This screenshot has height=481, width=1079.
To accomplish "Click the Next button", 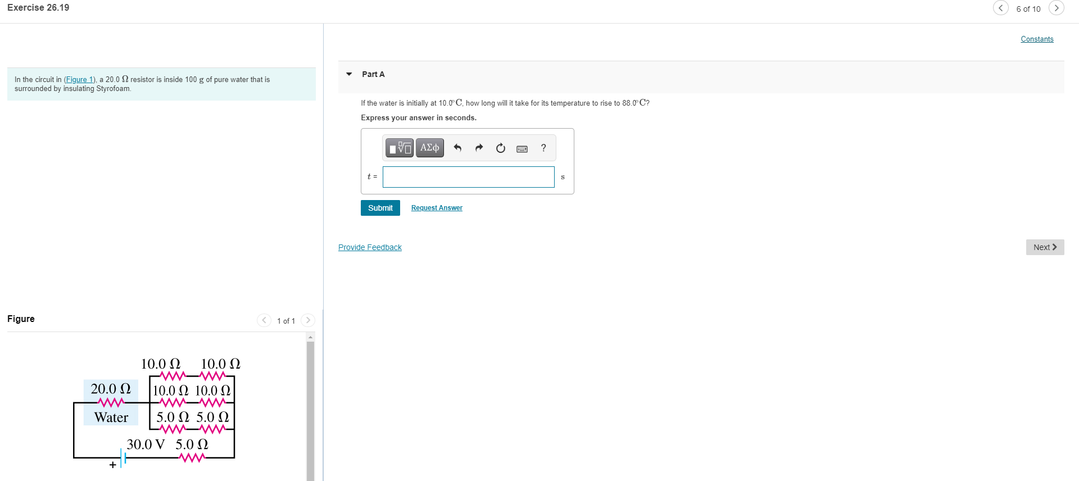I will (1045, 247).
